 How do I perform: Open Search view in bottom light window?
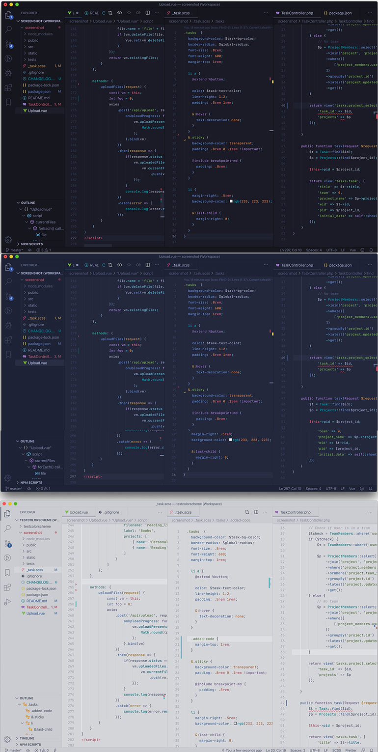tap(7, 529)
